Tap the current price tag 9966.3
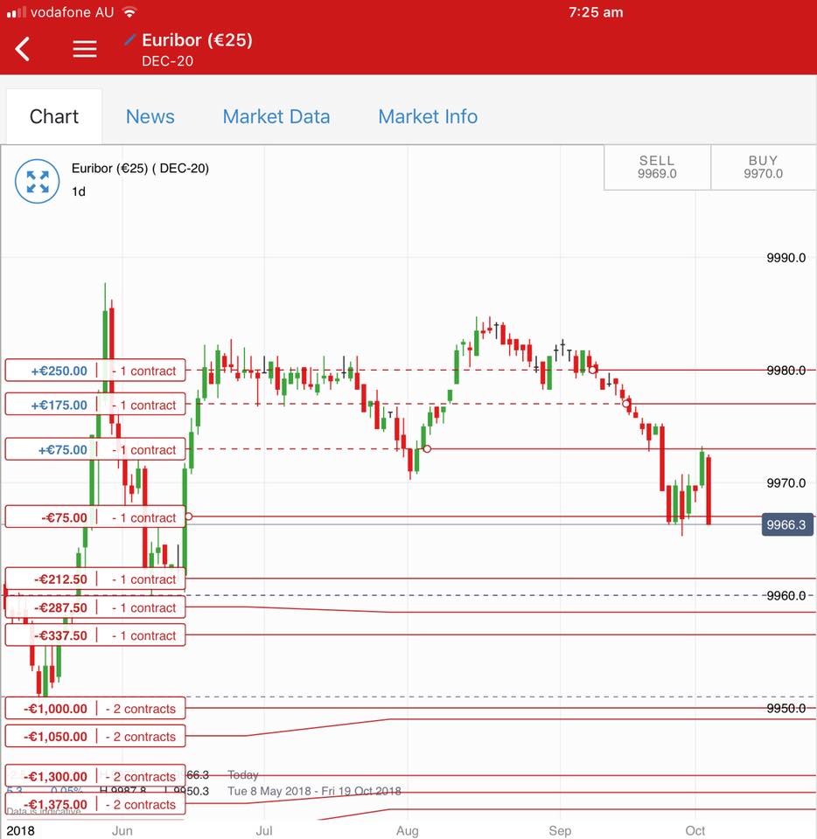The width and height of the screenshot is (817, 839). click(x=786, y=524)
